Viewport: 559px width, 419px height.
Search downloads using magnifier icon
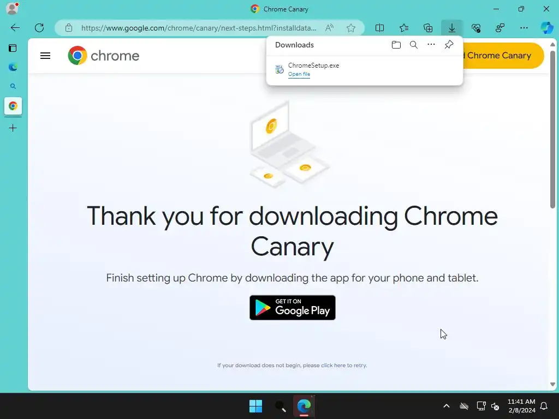pos(414,45)
